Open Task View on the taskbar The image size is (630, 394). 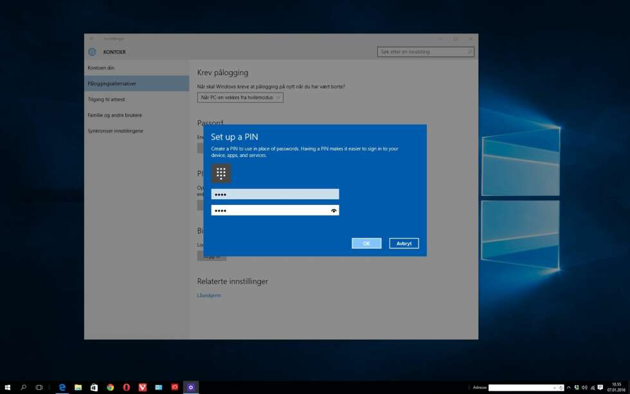(x=39, y=387)
